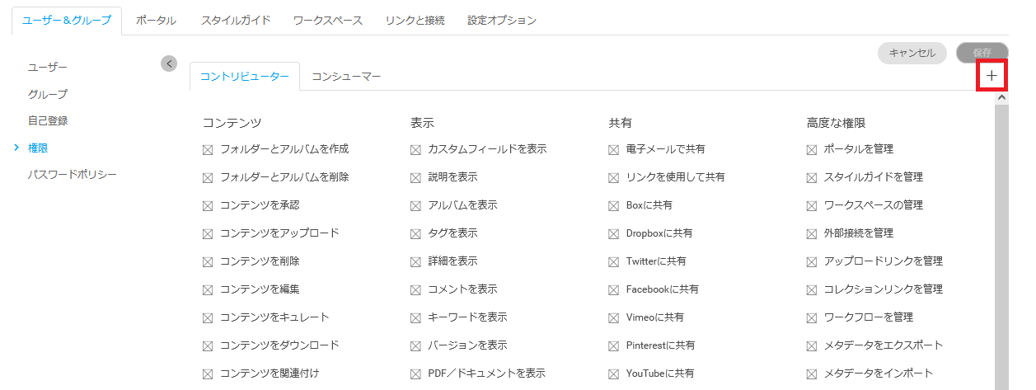This screenshot has width=1036, height=390.
Task: Click the 保存 button
Action: [982, 53]
